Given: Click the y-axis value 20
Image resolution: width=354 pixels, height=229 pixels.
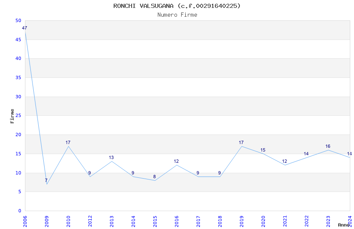Looking at the screenshot, I should point(18,134).
